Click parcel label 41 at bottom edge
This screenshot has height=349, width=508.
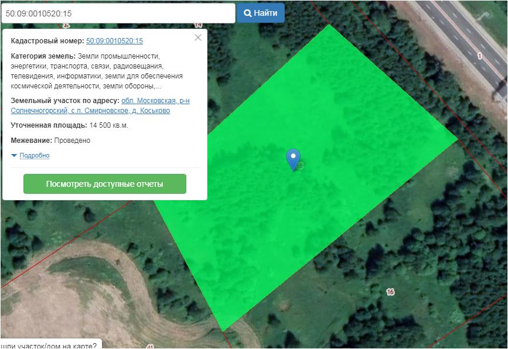[150, 347]
